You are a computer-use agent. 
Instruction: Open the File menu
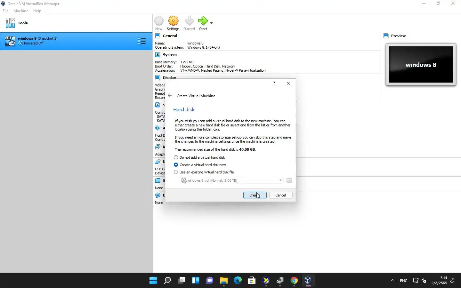pos(5,11)
